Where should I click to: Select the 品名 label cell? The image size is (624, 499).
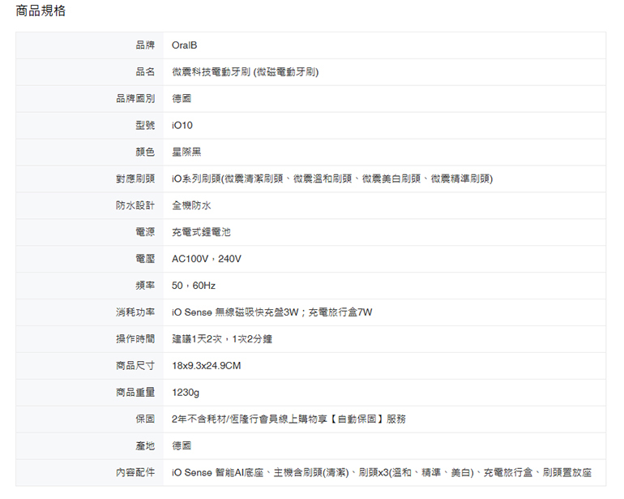pyautogui.click(x=89, y=72)
